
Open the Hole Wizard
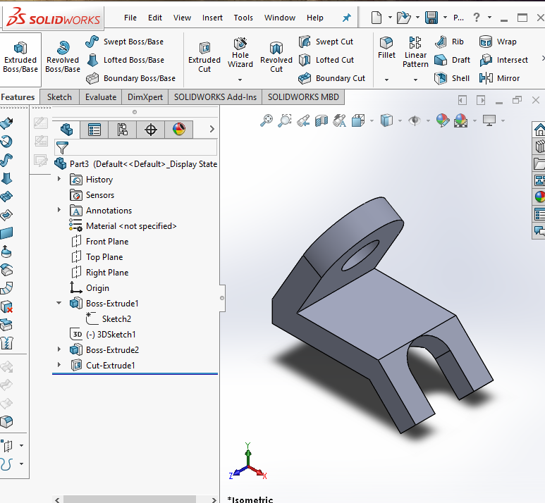click(x=240, y=53)
